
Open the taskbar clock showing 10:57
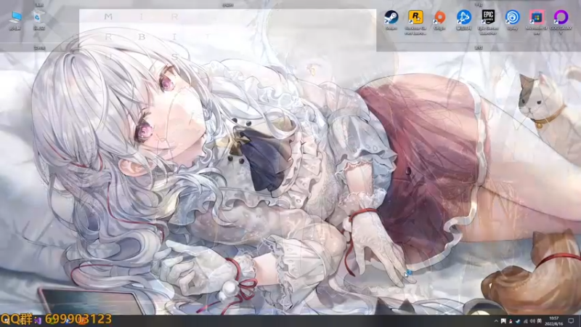click(554, 321)
